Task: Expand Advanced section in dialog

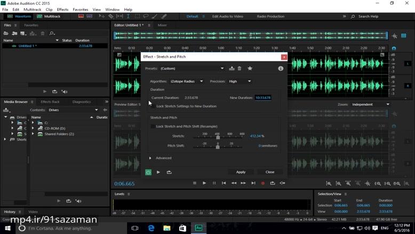Action: pyautogui.click(x=150, y=158)
